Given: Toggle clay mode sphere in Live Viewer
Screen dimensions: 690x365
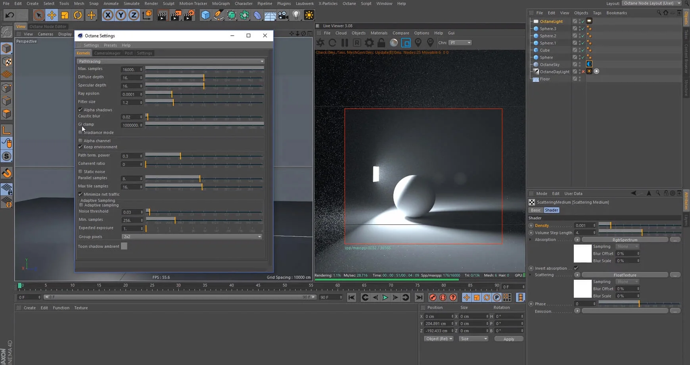Looking at the screenshot, I should tap(394, 42).
